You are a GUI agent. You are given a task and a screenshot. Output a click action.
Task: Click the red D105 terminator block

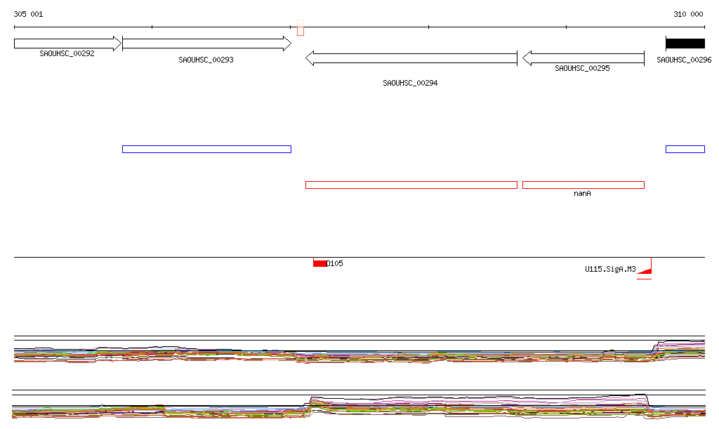point(319,263)
